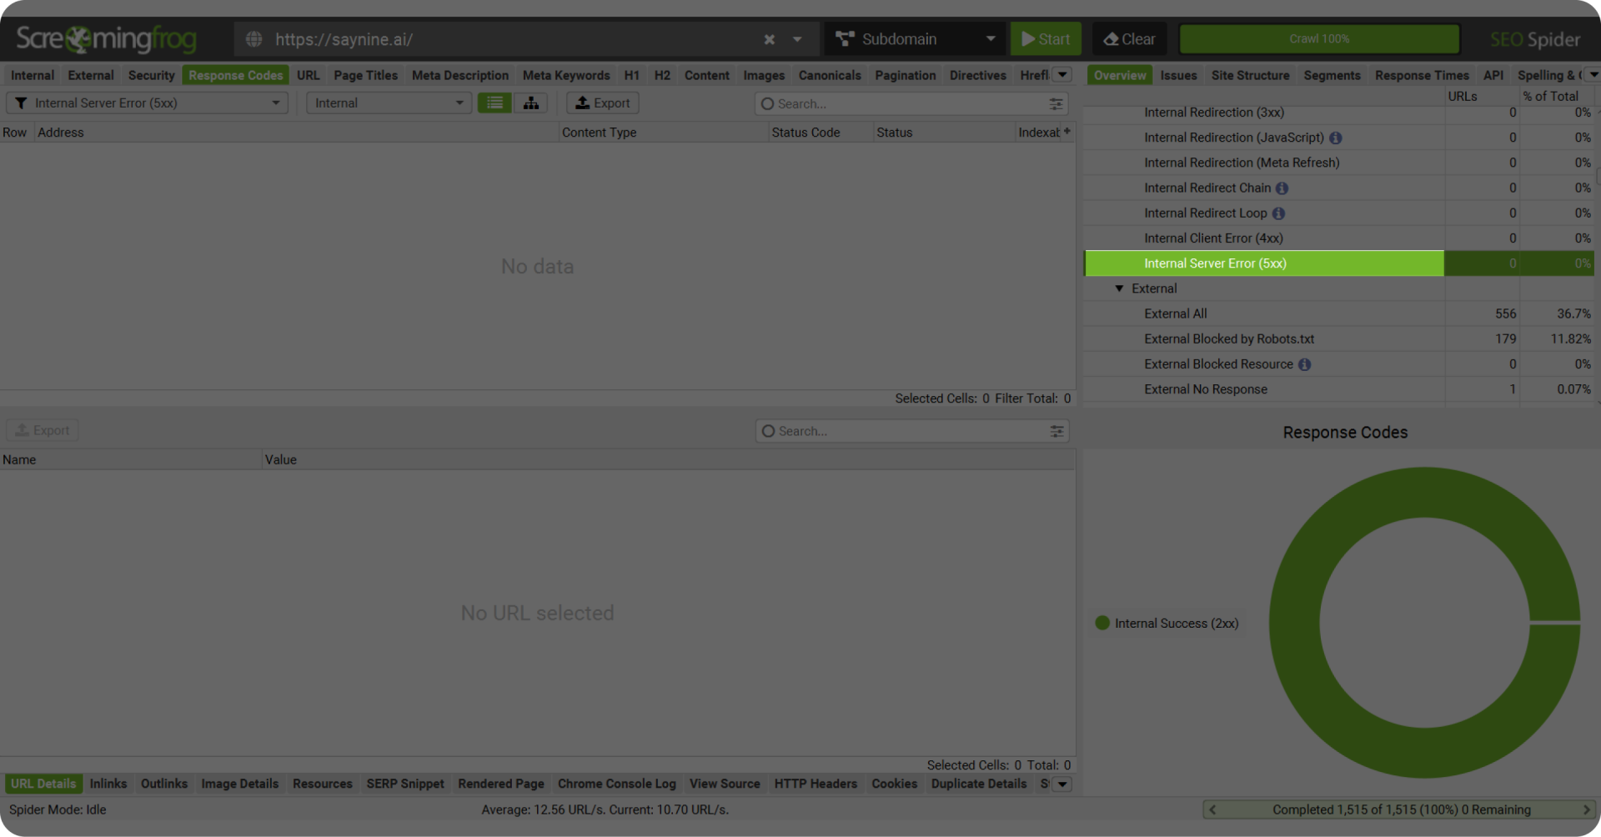Viewport: 1601px width, 837px height.
Task: Select External All row
Action: [x=1339, y=313]
